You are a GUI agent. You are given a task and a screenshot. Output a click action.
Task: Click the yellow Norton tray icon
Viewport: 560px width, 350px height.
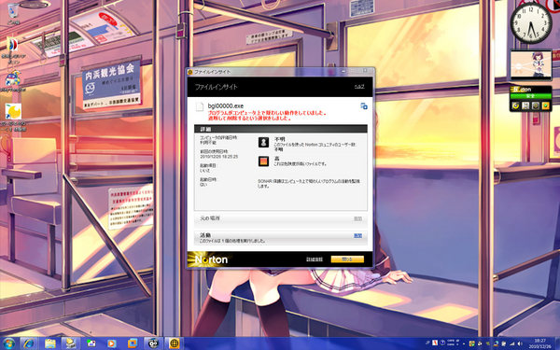471,343
